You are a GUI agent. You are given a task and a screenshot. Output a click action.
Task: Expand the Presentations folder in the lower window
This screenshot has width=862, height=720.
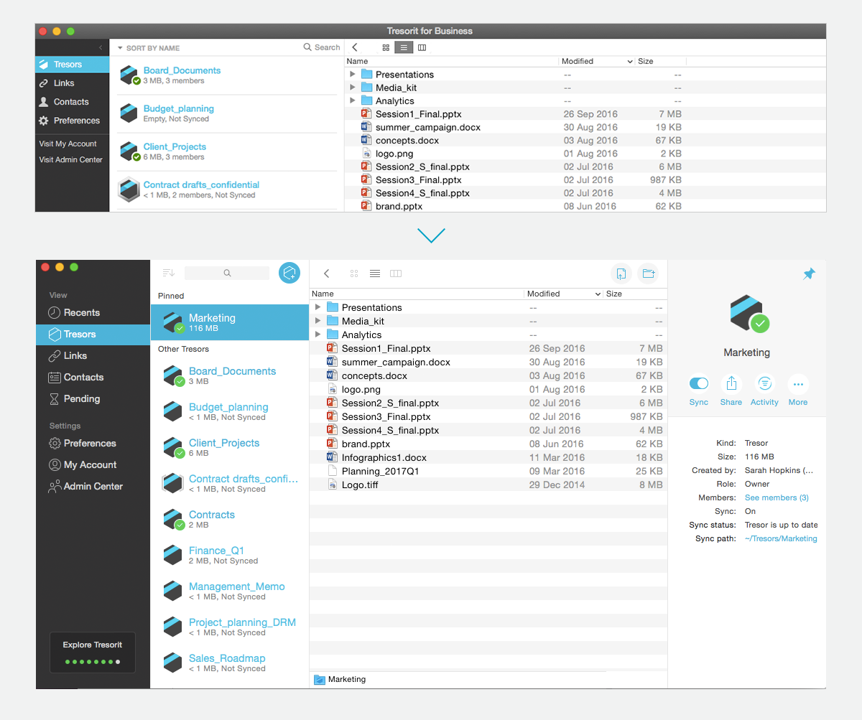point(318,307)
